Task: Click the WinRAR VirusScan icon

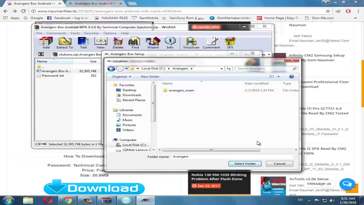Action: point(191,43)
